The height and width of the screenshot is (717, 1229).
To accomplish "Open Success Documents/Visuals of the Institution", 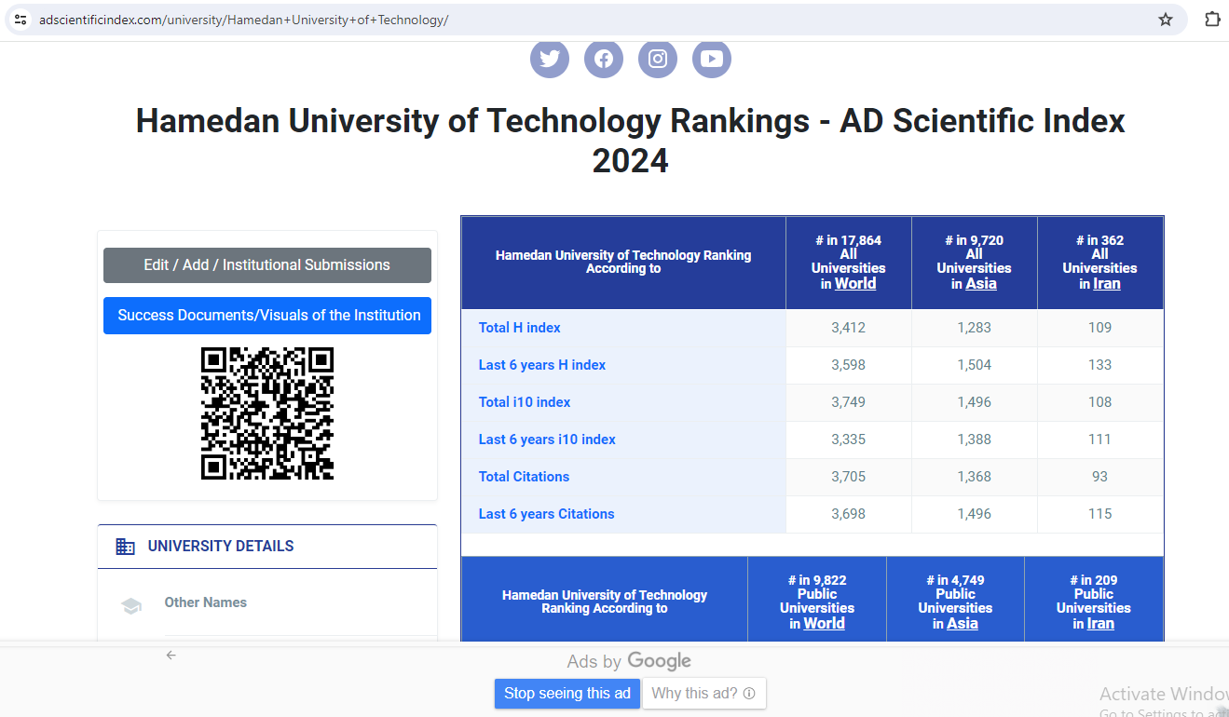I will 267,316.
